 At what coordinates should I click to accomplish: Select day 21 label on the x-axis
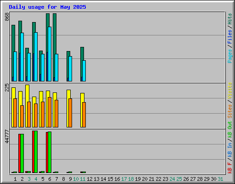coord(151,179)
